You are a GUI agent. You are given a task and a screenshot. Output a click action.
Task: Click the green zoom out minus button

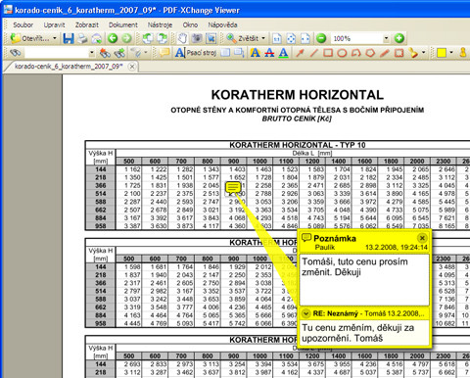point(321,38)
